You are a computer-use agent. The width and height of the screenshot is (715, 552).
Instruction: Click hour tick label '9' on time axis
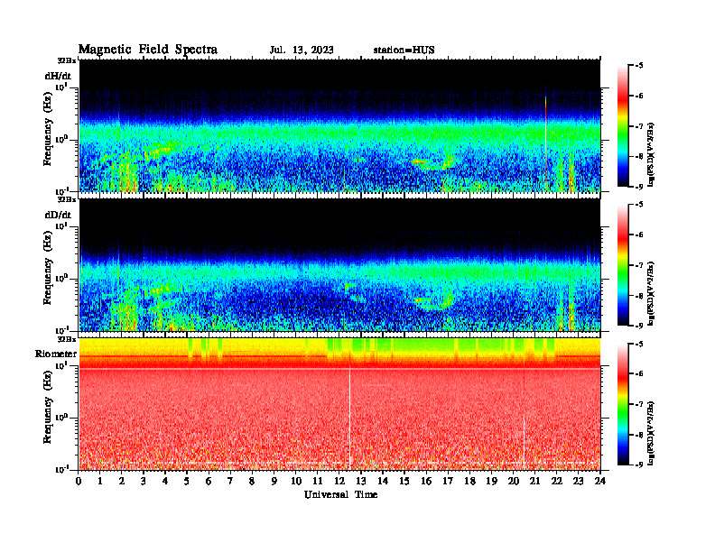274,482
